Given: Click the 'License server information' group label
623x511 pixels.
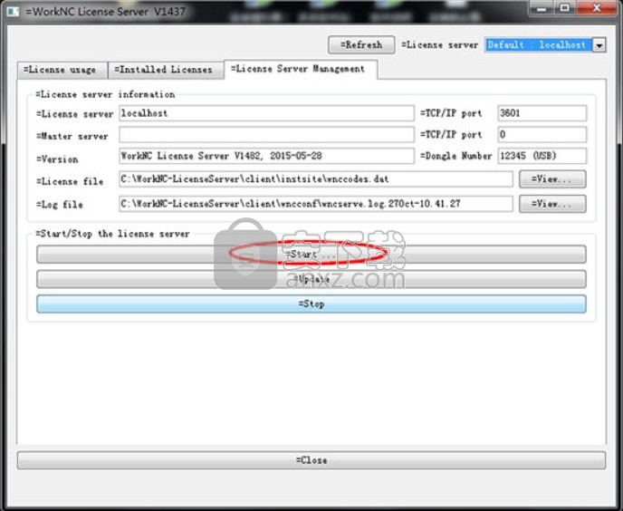Looking at the screenshot, I should 105,94.
